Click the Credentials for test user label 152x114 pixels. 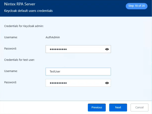pos(19,60)
